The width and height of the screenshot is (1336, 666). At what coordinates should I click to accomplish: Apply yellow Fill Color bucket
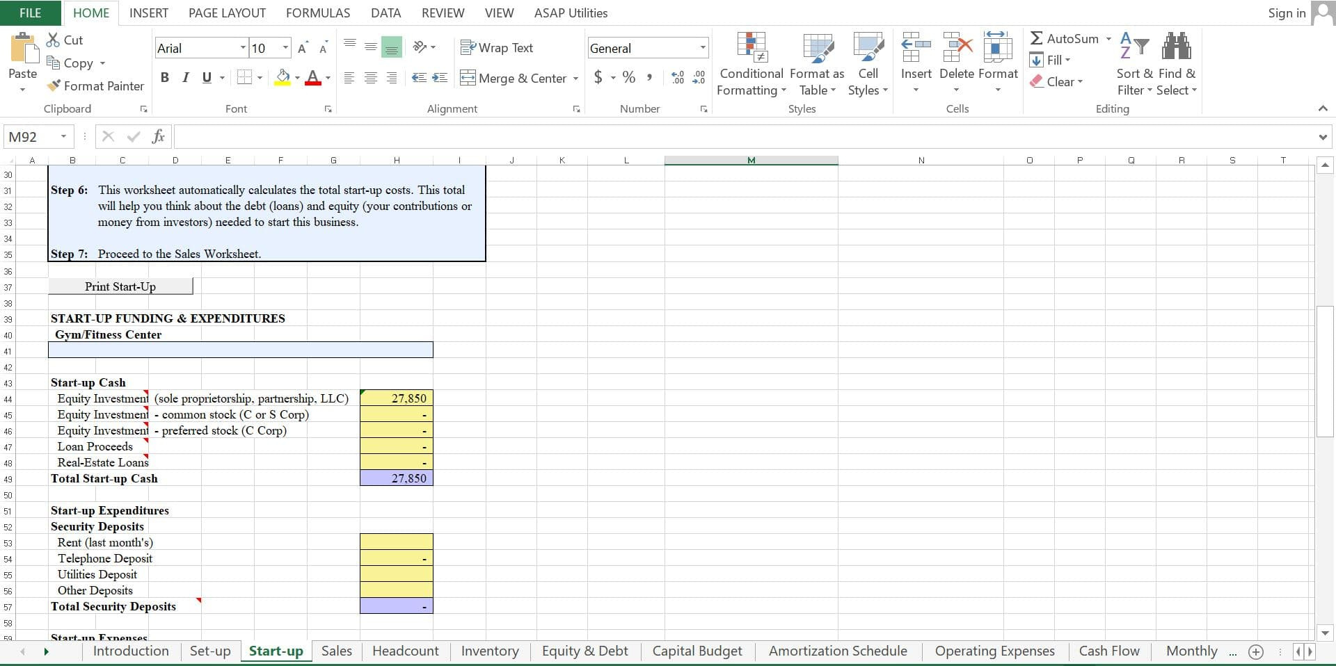pos(283,77)
